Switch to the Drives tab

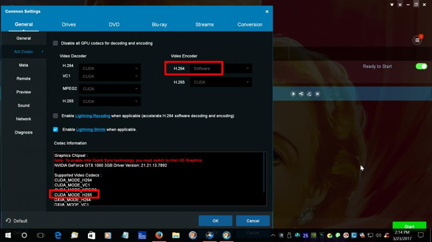pyautogui.click(x=69, y=24)
